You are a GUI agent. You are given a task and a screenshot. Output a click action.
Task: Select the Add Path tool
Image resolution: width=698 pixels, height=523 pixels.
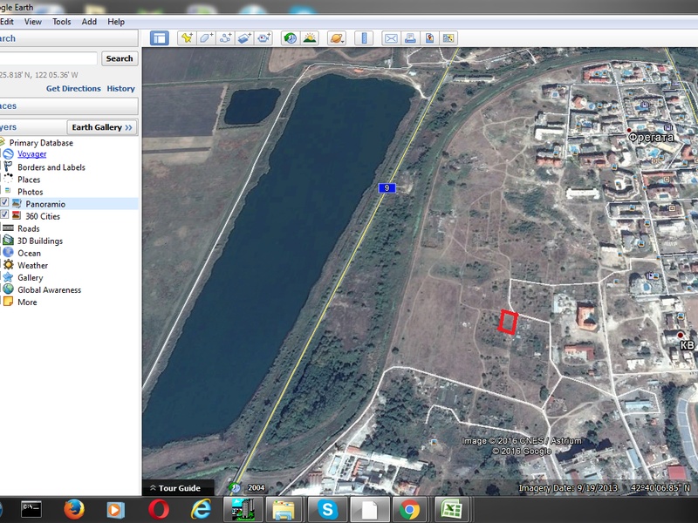coord(225,38)
